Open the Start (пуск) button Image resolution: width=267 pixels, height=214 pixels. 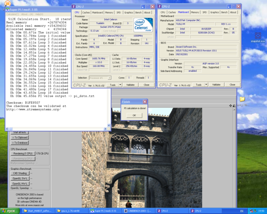point(9,211)
